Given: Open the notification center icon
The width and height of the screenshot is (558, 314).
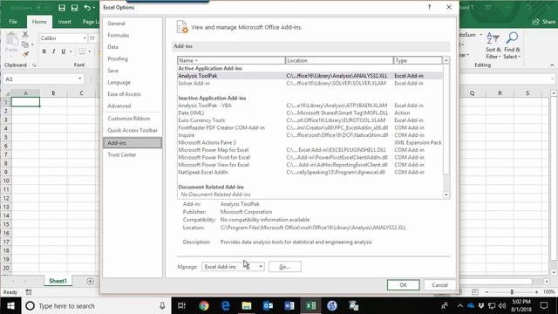Looking at the screenshot, I should point(544,306).
